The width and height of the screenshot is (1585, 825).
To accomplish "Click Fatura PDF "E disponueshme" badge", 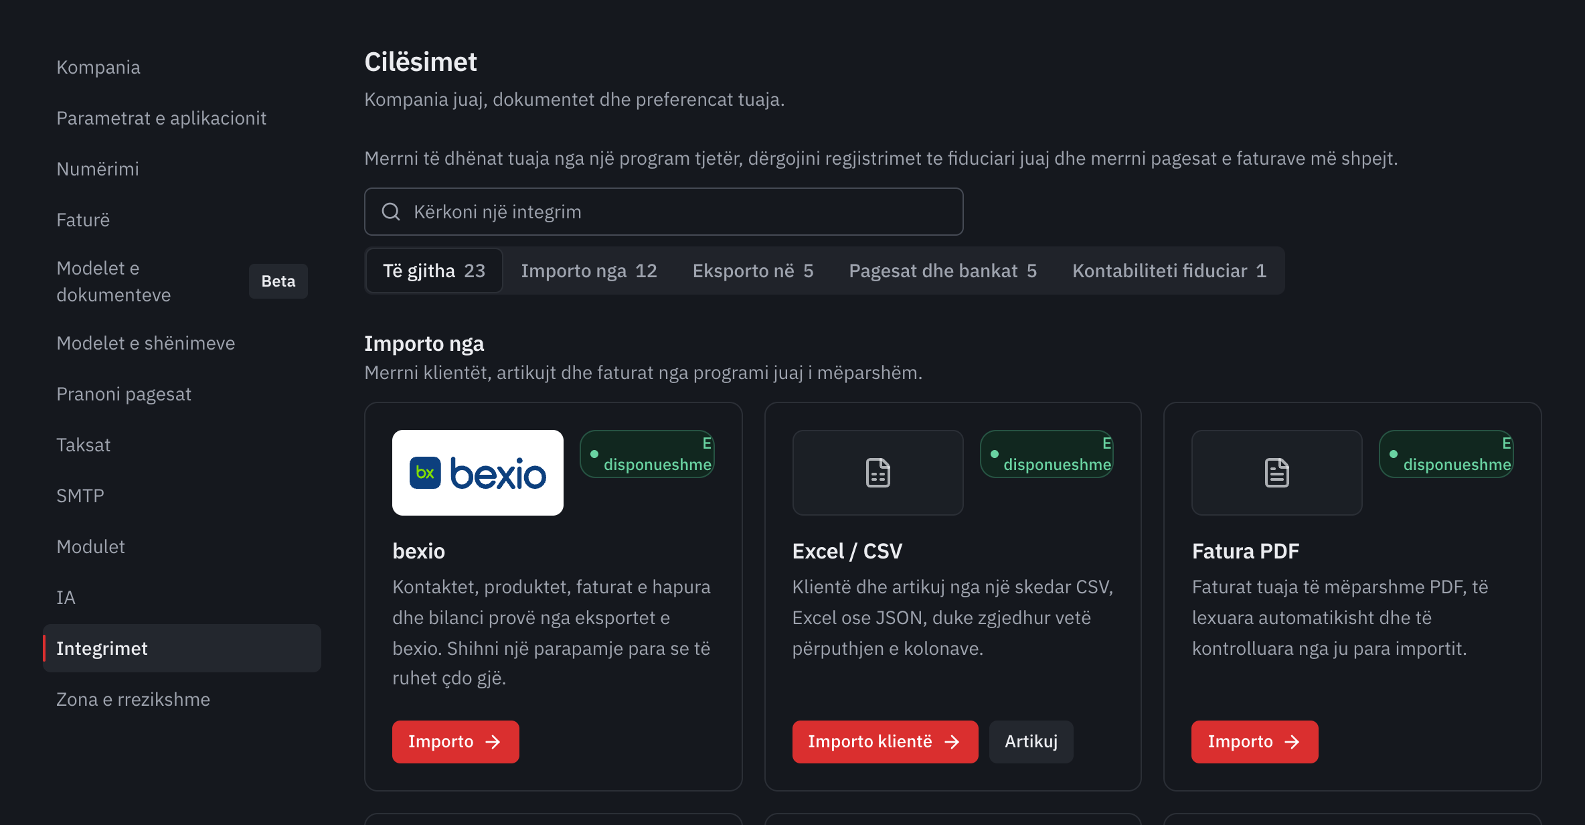I will click(1446, 454).
